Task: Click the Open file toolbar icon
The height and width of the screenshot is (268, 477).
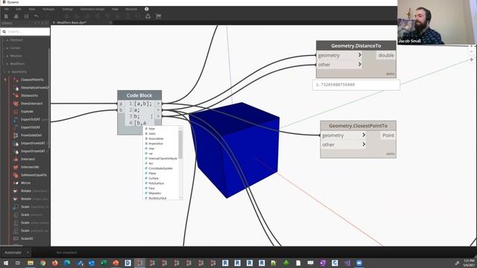Action: [16, 16]
